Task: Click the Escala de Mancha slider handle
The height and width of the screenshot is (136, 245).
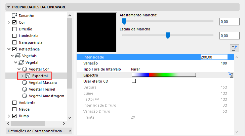Action: (x=168, y=35)
